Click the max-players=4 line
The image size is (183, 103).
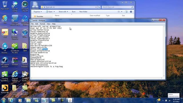click(37, 60)
